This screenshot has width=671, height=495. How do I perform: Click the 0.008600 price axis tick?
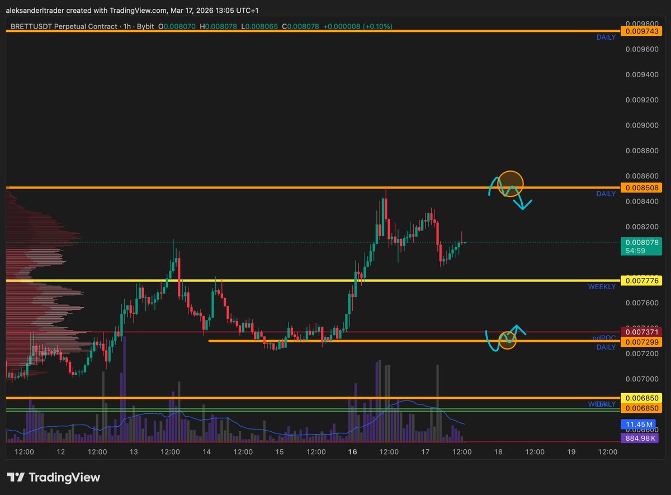(642, 176)
